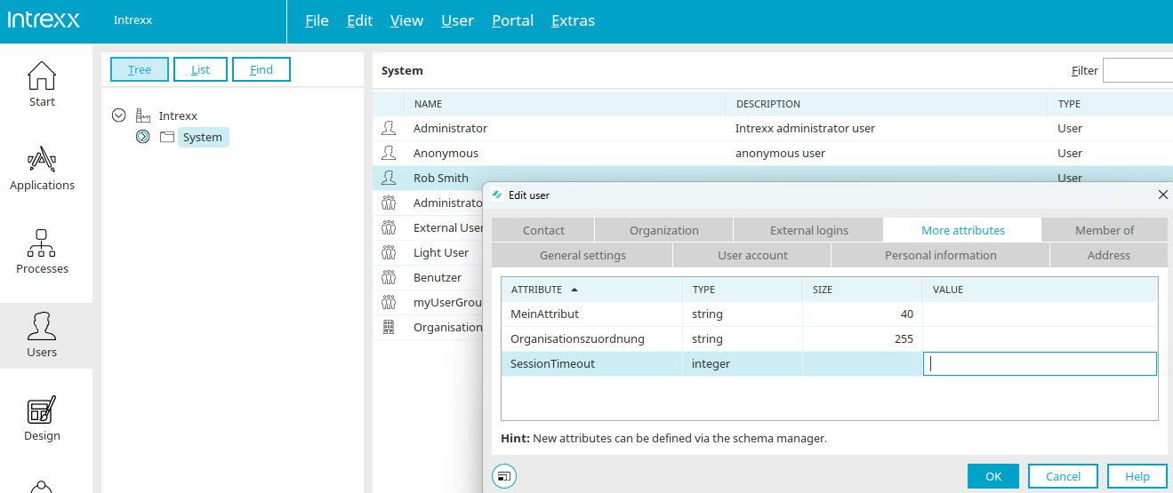This screenshot has width=1173, height=493.
Task: Click the Intrexx logo
Action: [x=44, y=20]
